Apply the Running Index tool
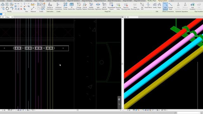203x114 pixels. point(118,6)
